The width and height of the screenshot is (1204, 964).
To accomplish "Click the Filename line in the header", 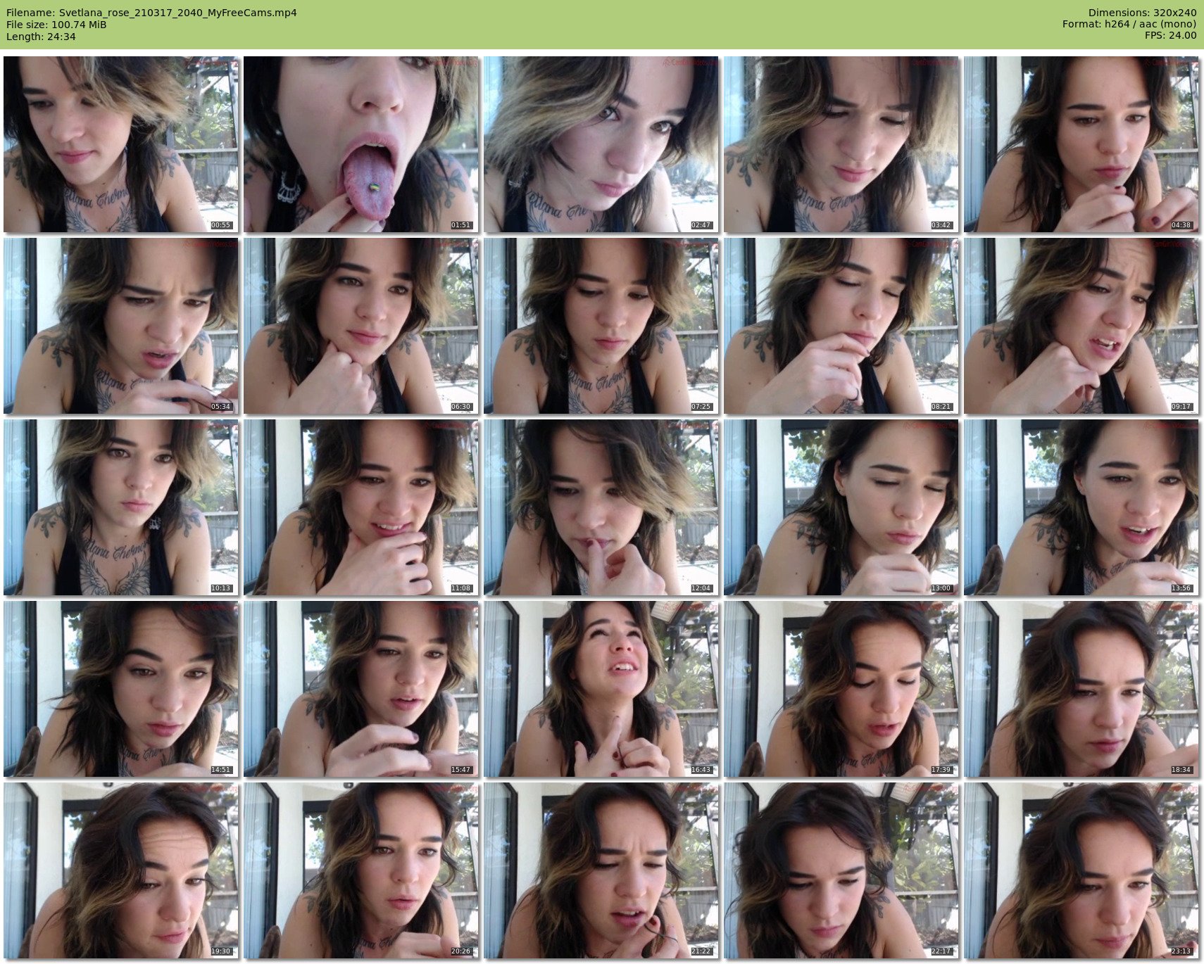I will pos(151,13).
